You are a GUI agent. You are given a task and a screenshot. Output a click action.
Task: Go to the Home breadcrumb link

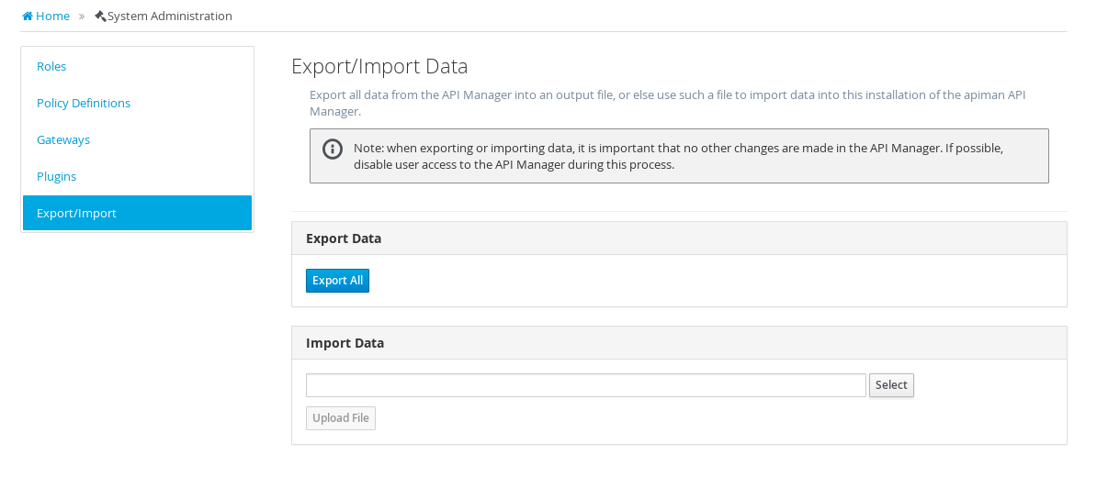52,17
